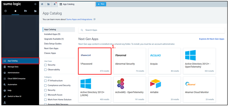
Task: Click the sumo logic logo
Action: (x=12, y=4)
